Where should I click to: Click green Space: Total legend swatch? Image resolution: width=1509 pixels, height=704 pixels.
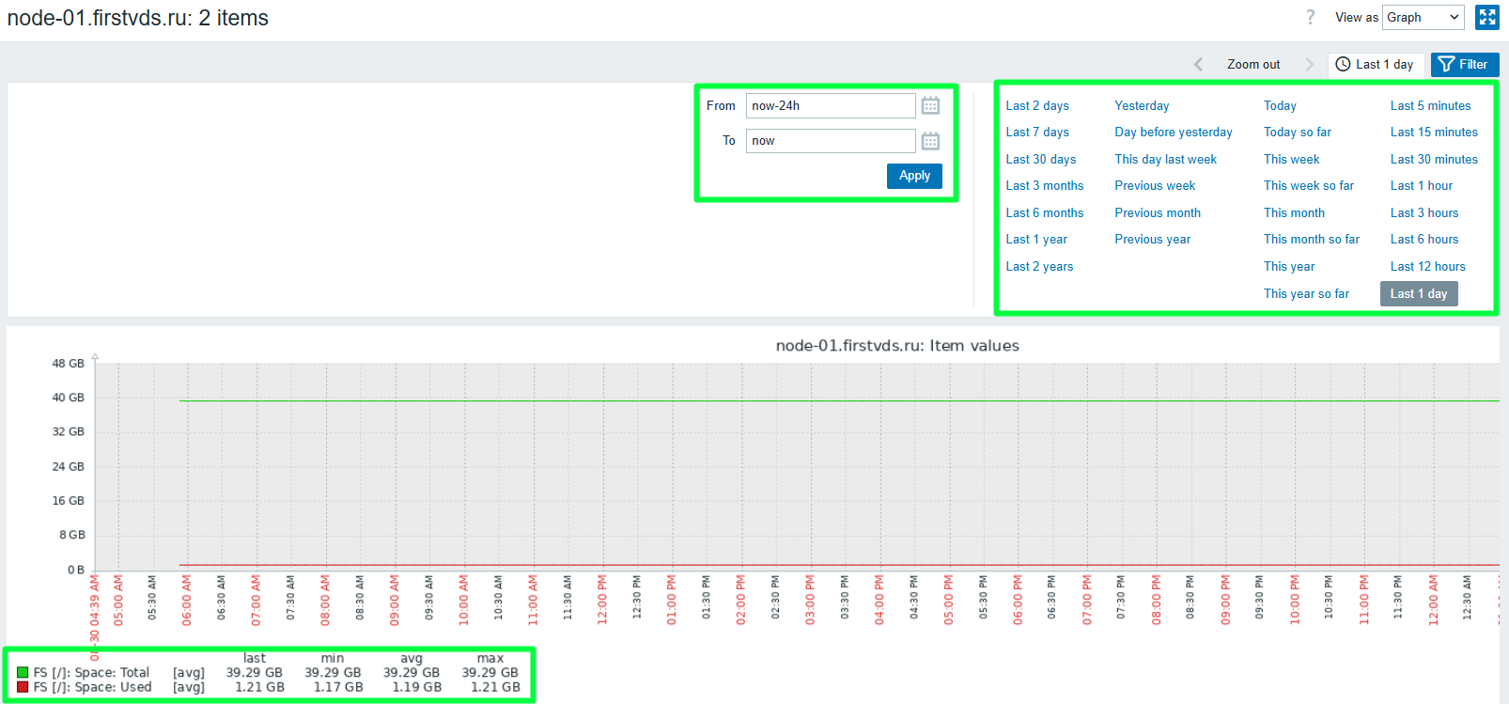pyautogui.click(x=23, y=673)
